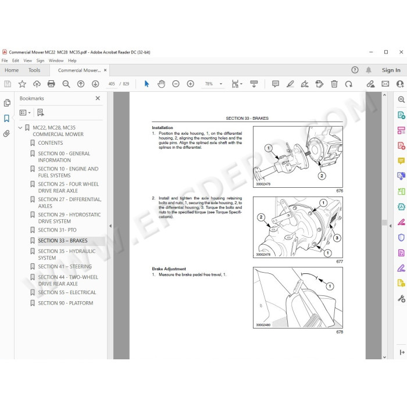Choose the selection arrow tool

pos(147,84)
